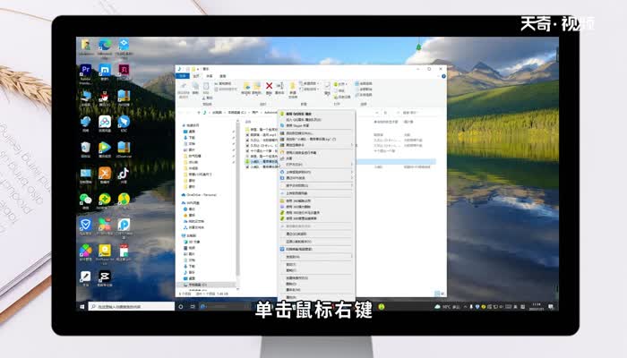627x358 pixels.
Task: Open the blue shield PC Manager desktop icon
Action: pos(86,225)
